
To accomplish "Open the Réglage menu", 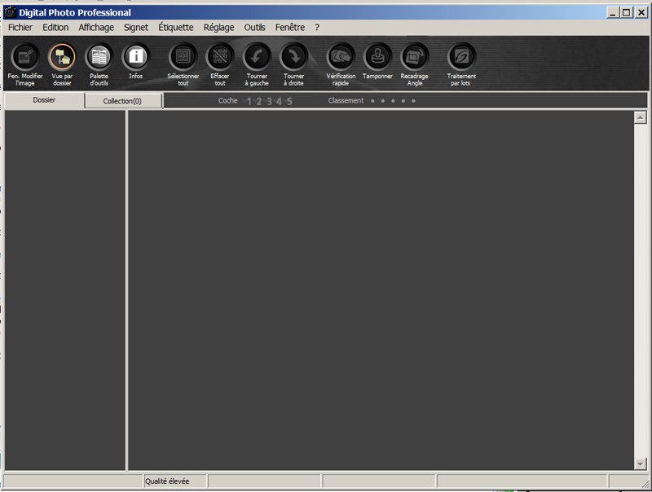I will click(218, 28).
